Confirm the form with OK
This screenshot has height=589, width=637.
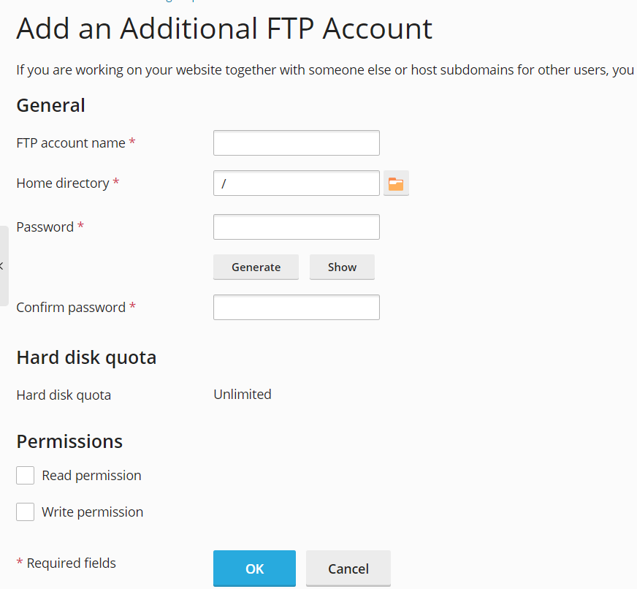point(254,569)
